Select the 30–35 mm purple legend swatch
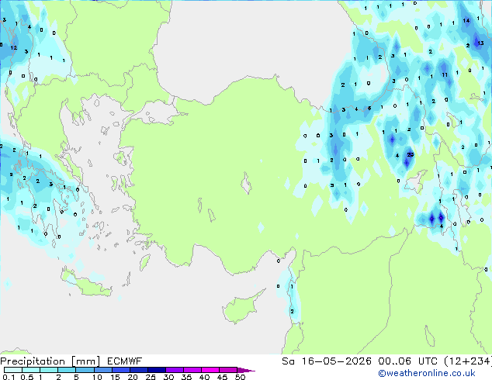492x380 pixels. click(x=174, y=370)
